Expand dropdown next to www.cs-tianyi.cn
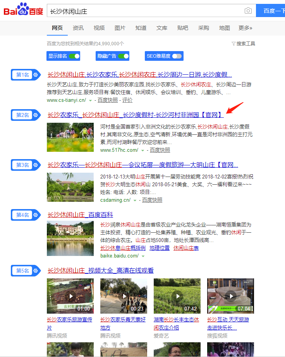285x357 pixels. pyautogui.click(x=90, y=100)
